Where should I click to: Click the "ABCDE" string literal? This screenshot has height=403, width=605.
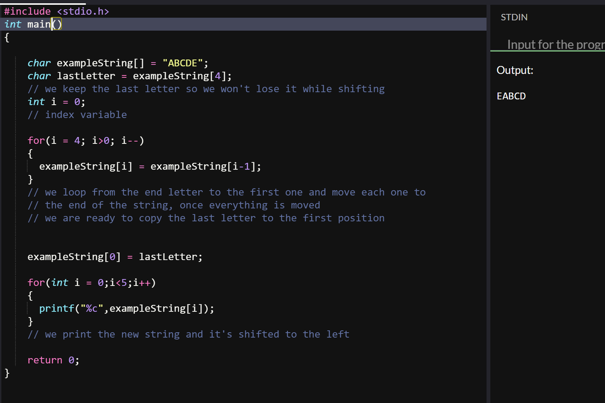click(182, 63)
